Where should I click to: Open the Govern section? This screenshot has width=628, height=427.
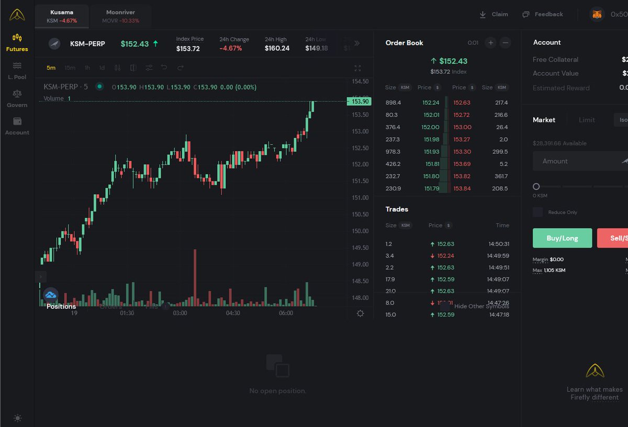point(17,98)
